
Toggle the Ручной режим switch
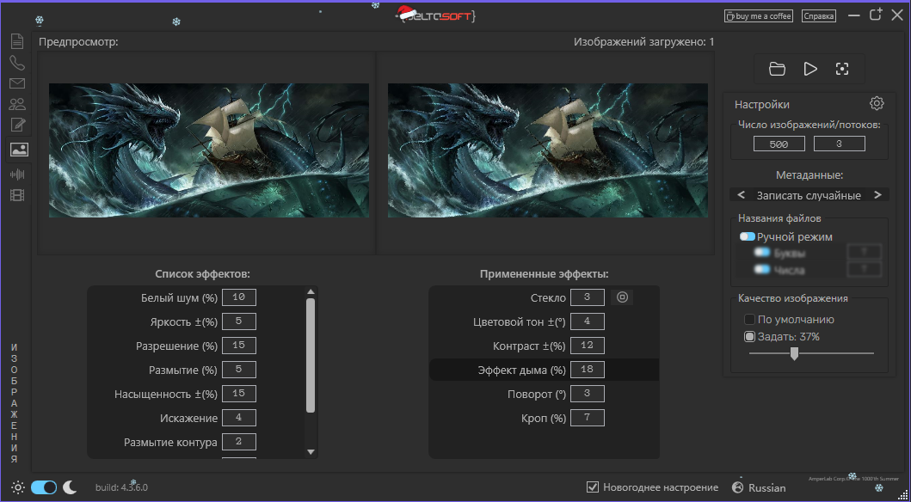click(x=748, y=236)
